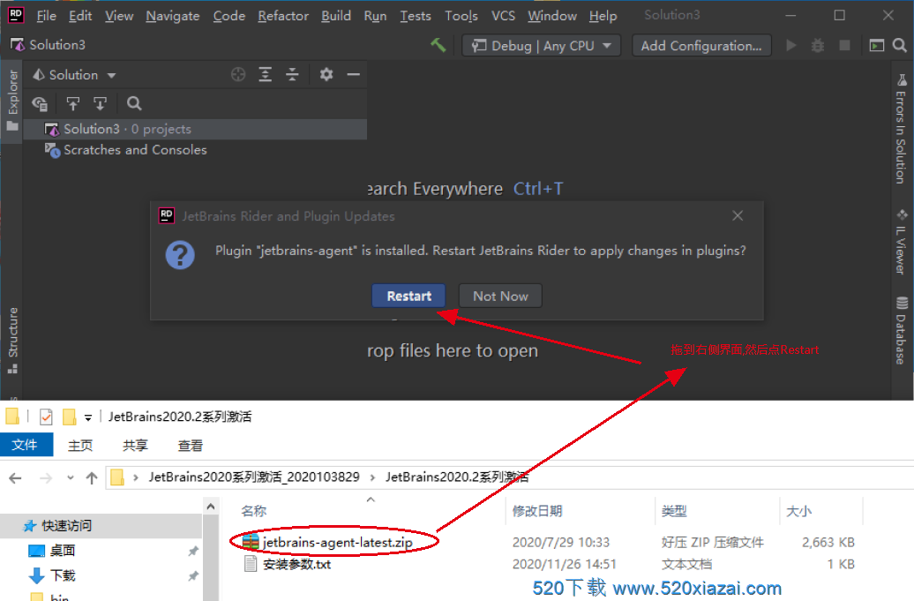Open the Build menu
This screenshot has width=914, height=601.
[x=336, y=16]
